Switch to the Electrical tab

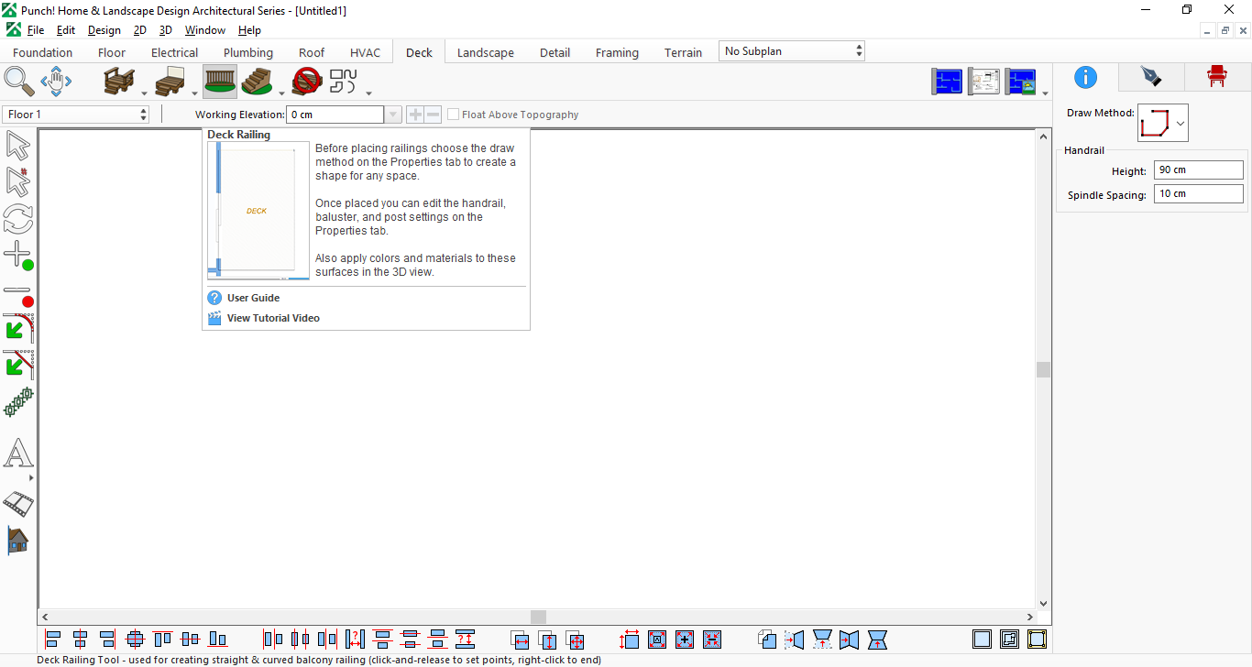coord(174,52)
